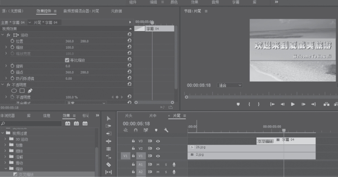Lift selection button in Program monitor
The image size is (338, 177).
coord(327,104)
